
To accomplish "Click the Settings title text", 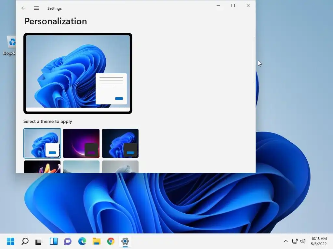I will 54,8.
